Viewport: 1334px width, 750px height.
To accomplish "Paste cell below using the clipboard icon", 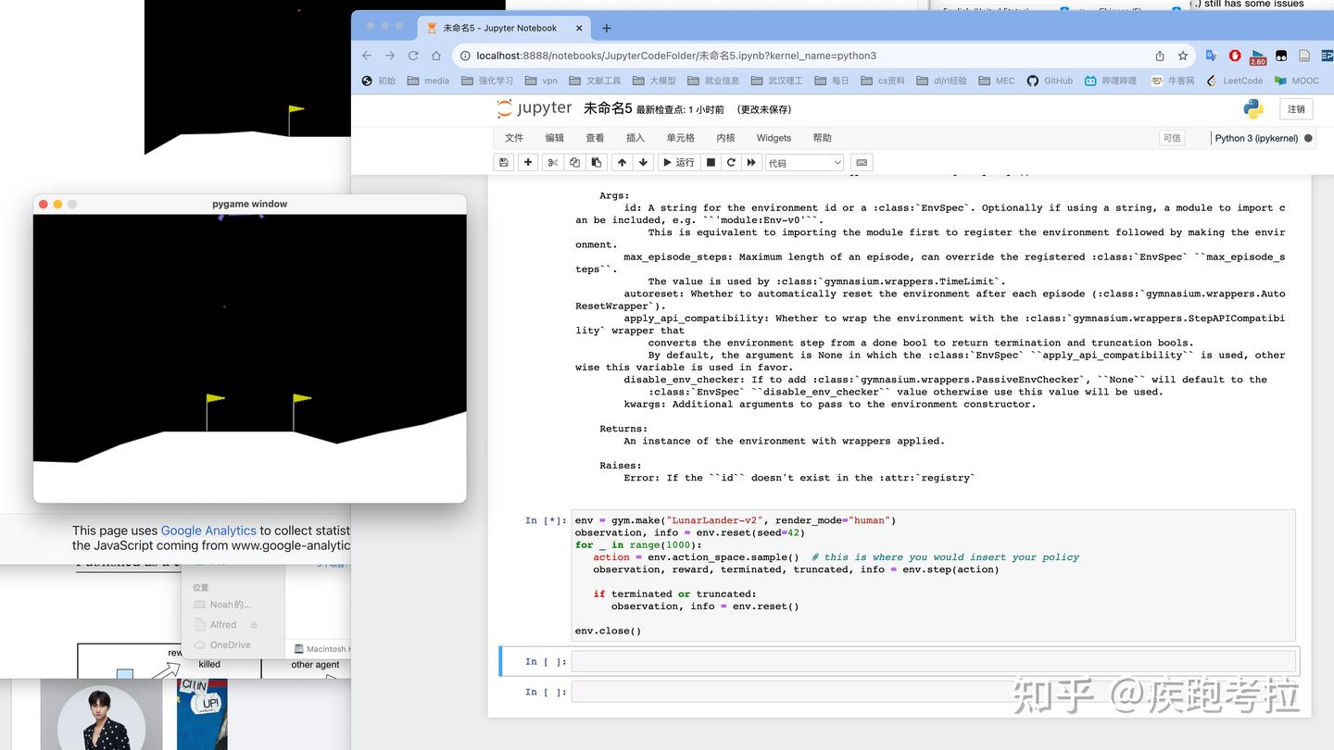I will pos(597,163).
